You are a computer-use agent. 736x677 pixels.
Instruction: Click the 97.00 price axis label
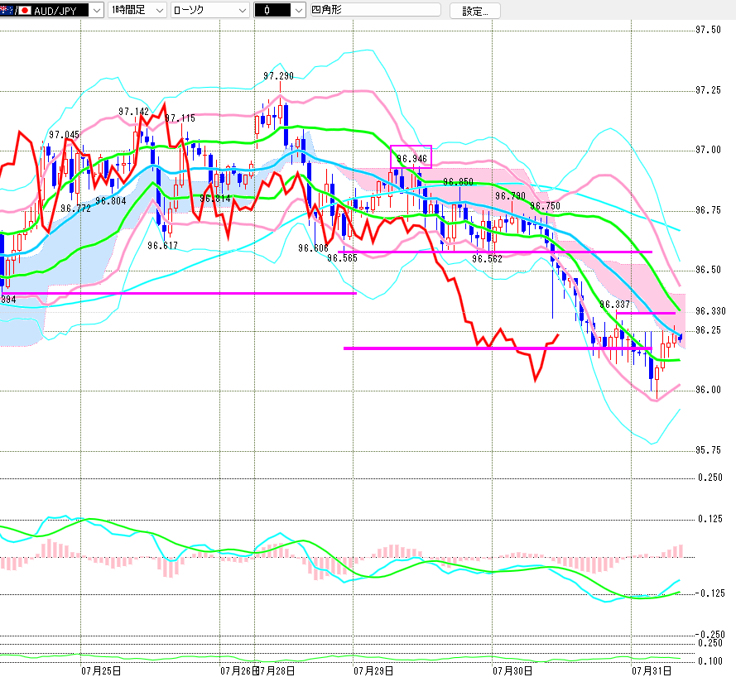[709, 150]
